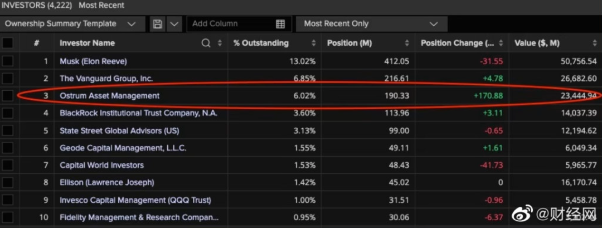Click the +1.61 position change value
The width and height of the screenshot is (602, 228).
493,148
